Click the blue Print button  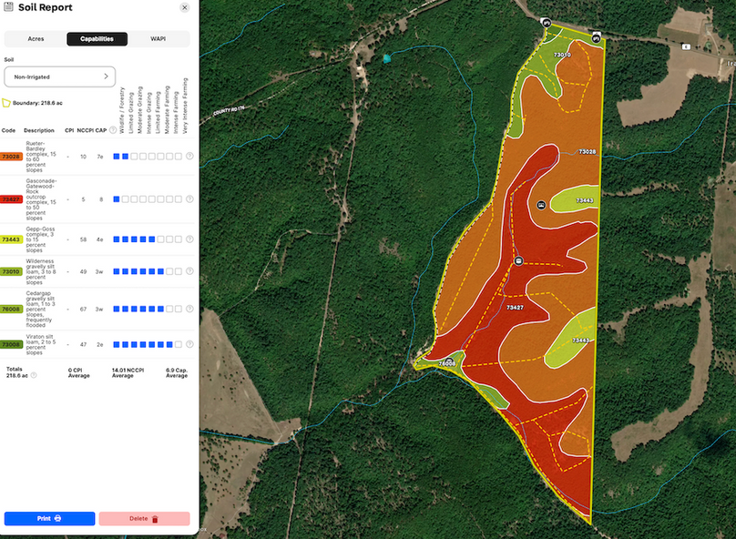point(49,518)
